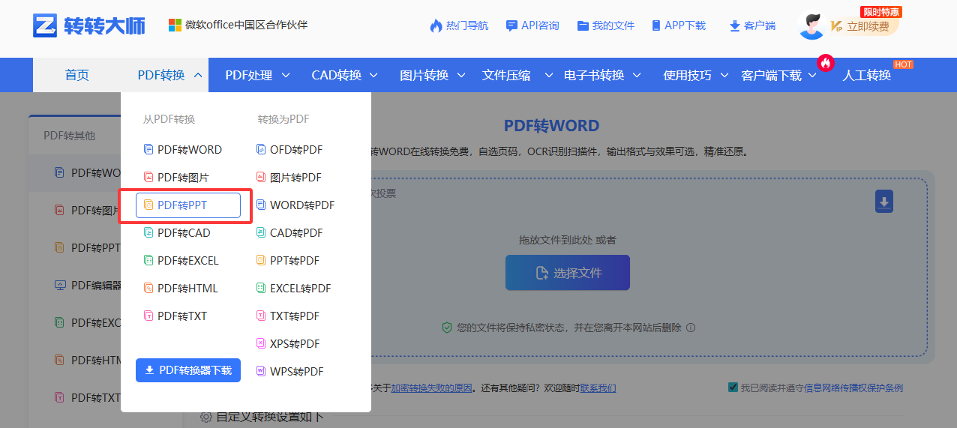The height and width of the screenshot is (428, 957).
Task: Click the PDF转PPT sidebar item icon
Action: click(x=60, y=248)
